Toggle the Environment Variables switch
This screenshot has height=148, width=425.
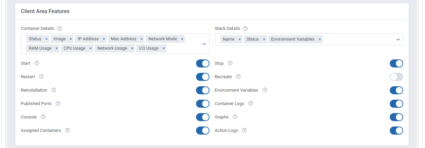(x=396, y=90)
